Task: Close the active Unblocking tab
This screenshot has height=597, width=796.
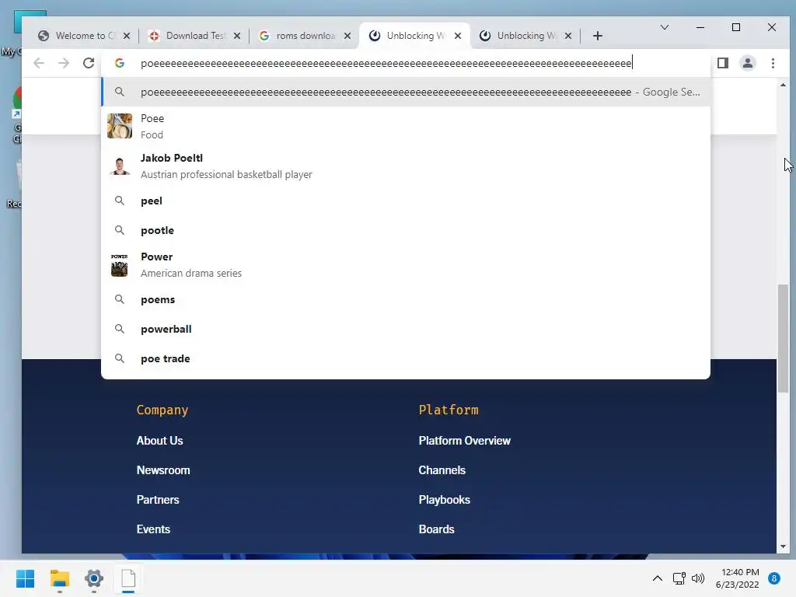Action: (x=458, y=36)
